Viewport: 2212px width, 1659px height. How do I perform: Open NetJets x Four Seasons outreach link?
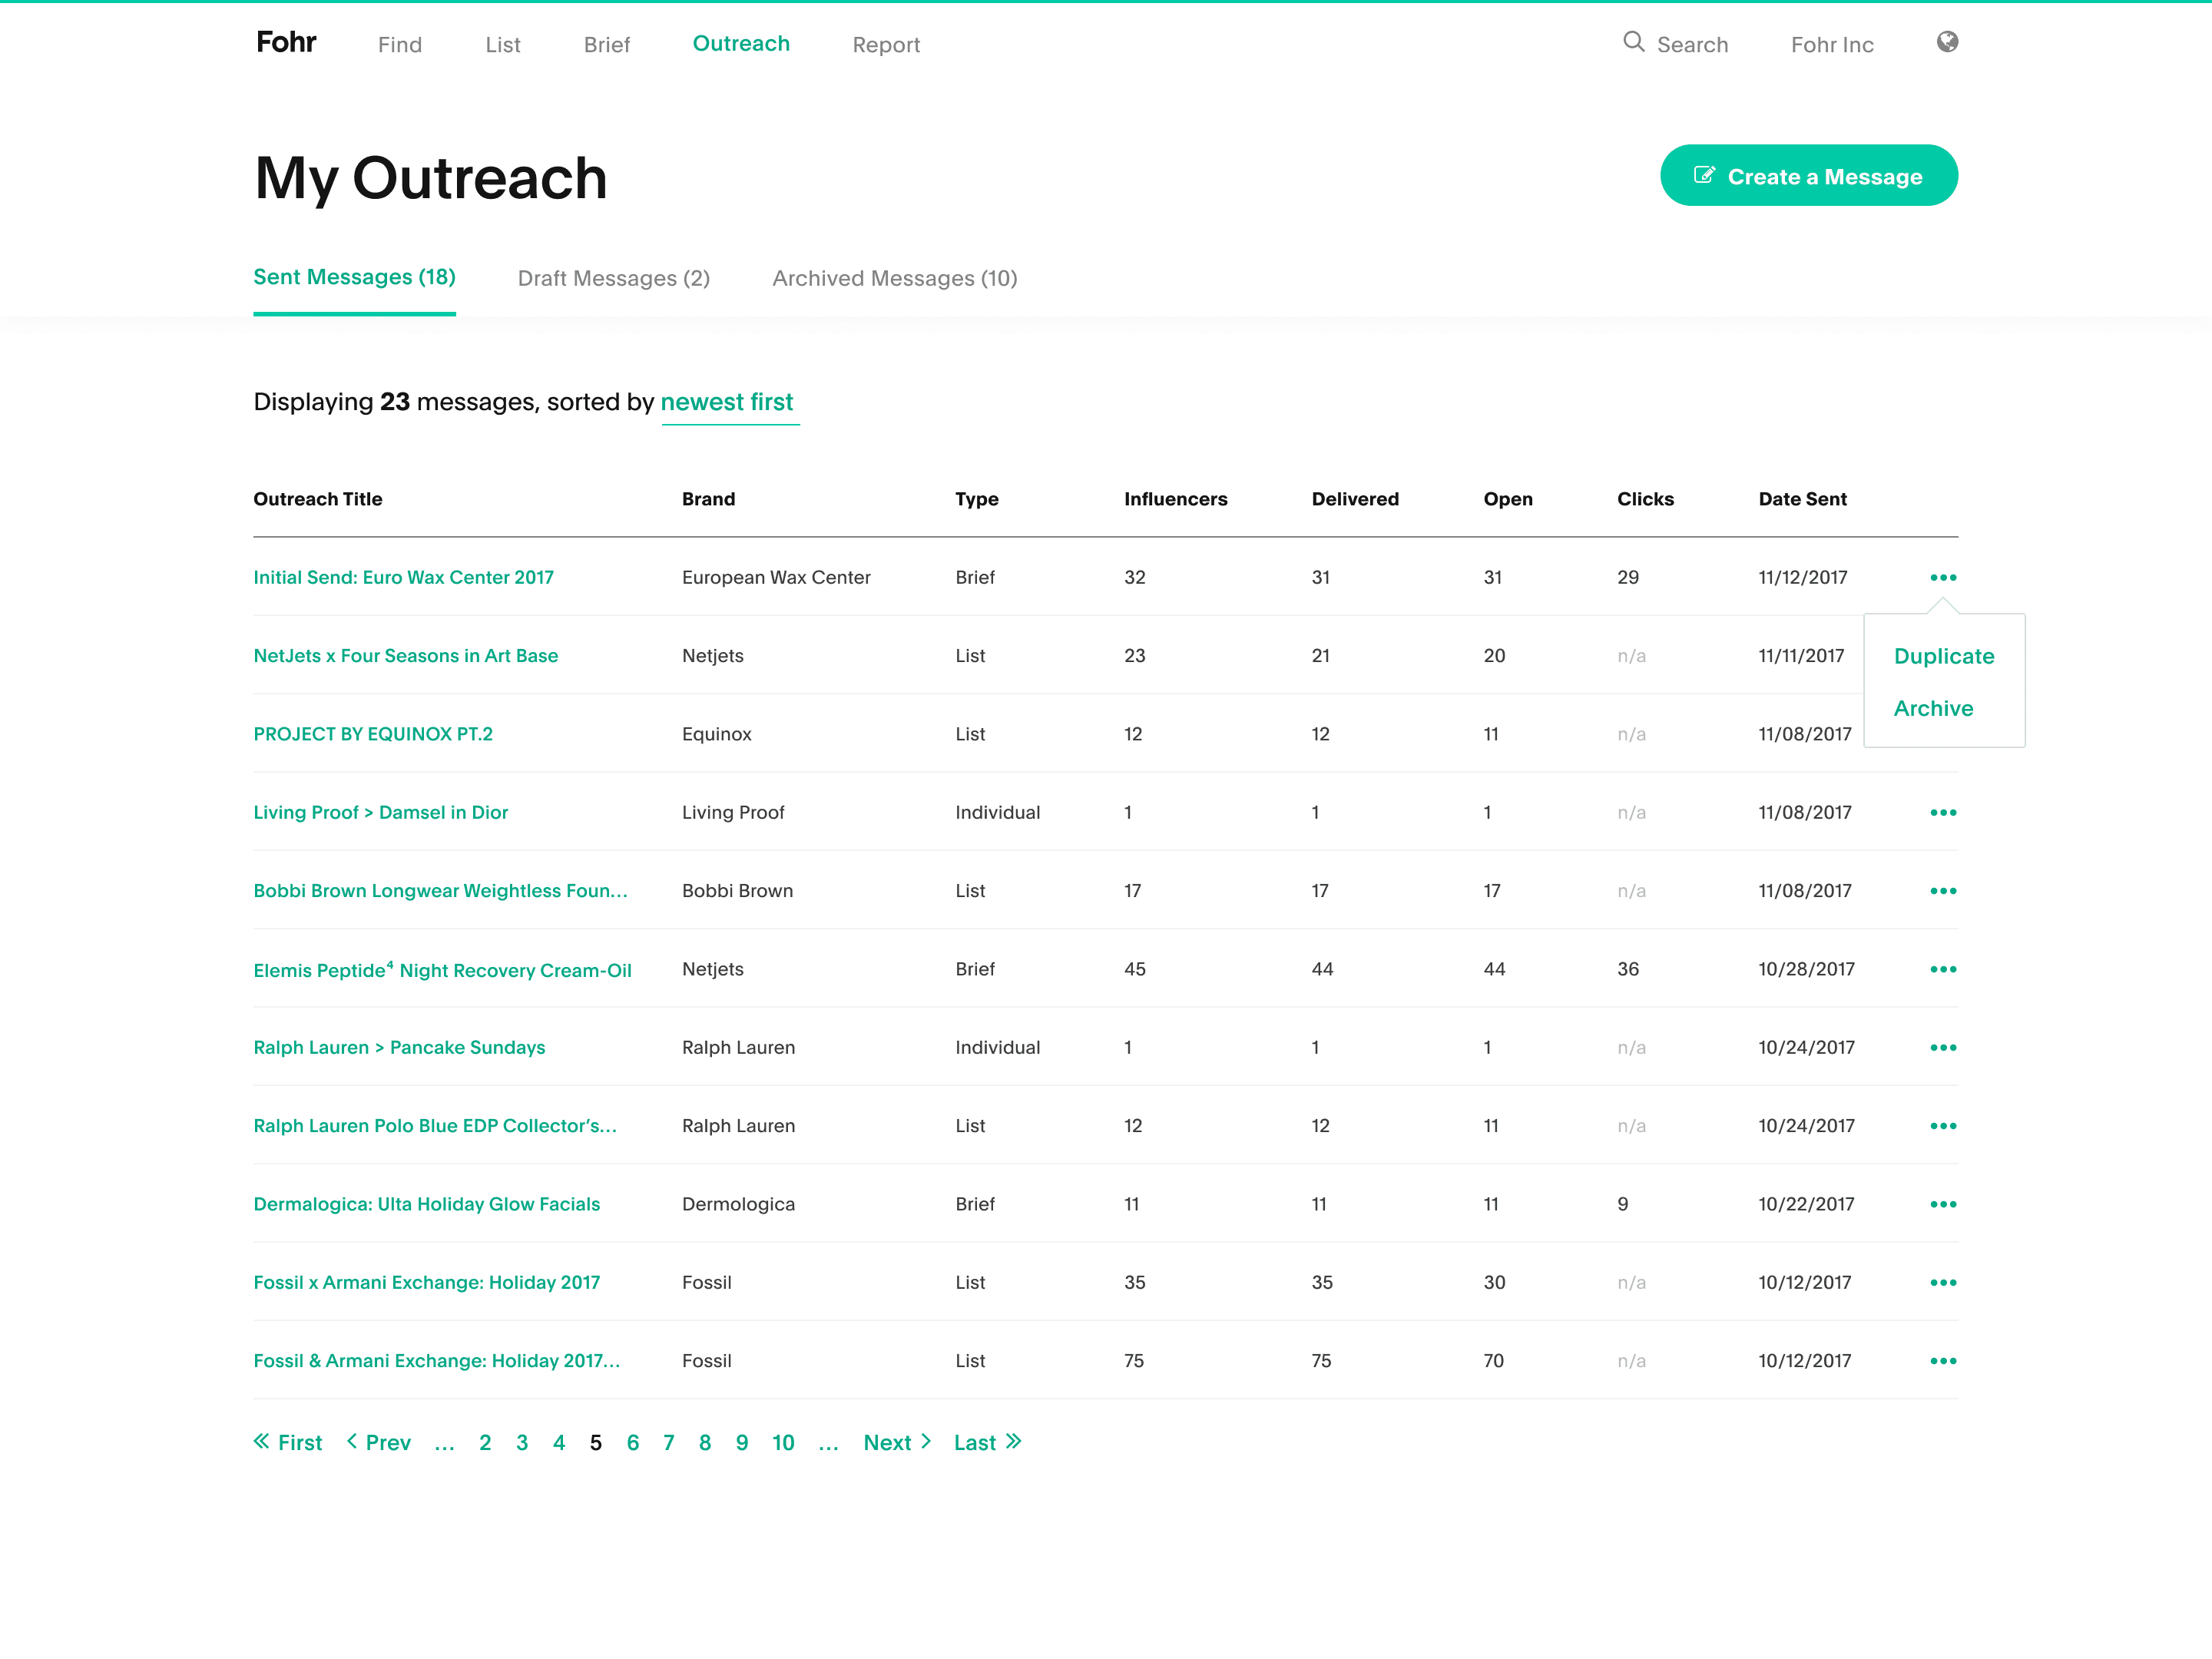point(405,656)
